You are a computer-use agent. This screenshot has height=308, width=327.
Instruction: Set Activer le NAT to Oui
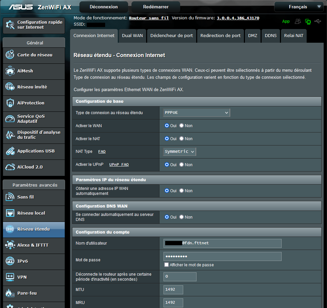coord(167,138)
